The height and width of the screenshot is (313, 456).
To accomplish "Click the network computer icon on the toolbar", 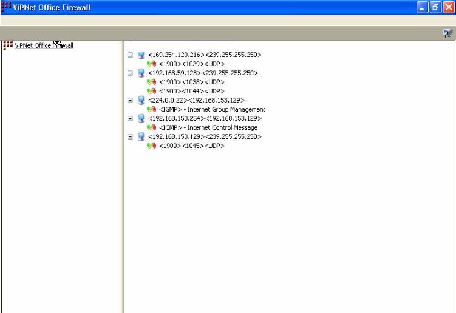I will click(x=448, y=33).
